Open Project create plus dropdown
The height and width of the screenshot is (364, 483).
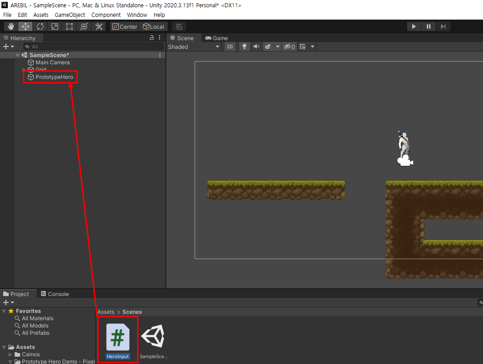coord(8,302)
